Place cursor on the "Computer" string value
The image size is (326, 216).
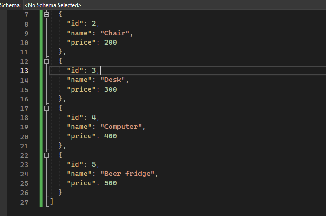tap(121, 127)
